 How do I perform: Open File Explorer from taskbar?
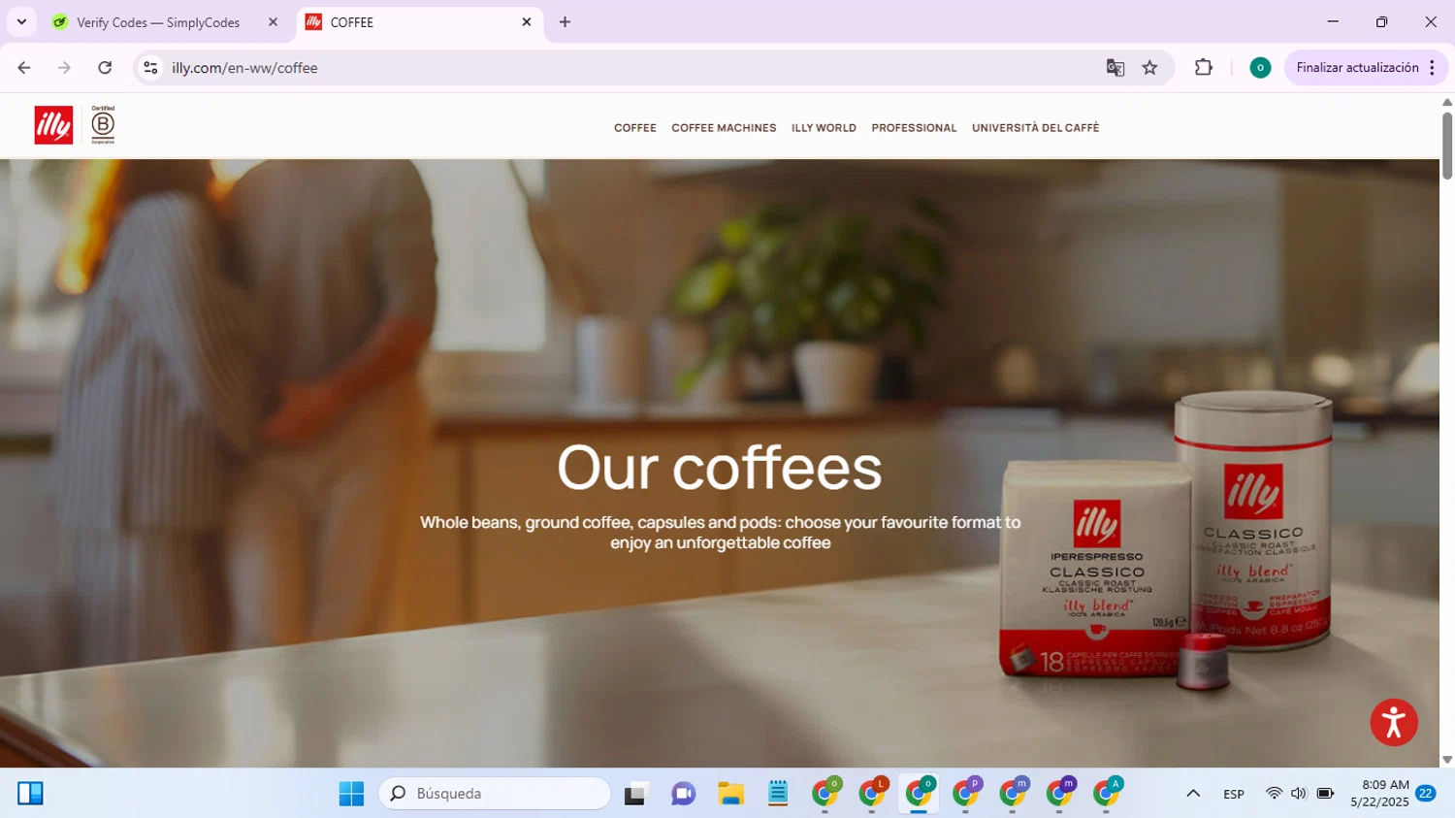pyautogui.click(x=730, y=794)
